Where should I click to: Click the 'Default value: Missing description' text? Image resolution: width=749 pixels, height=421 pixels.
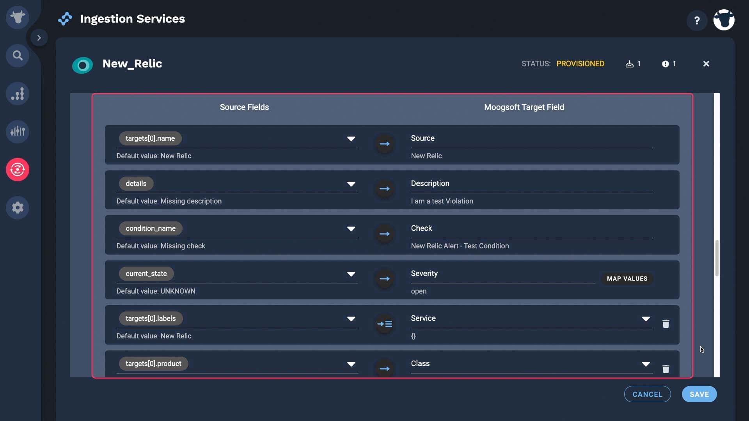point(169,201)
